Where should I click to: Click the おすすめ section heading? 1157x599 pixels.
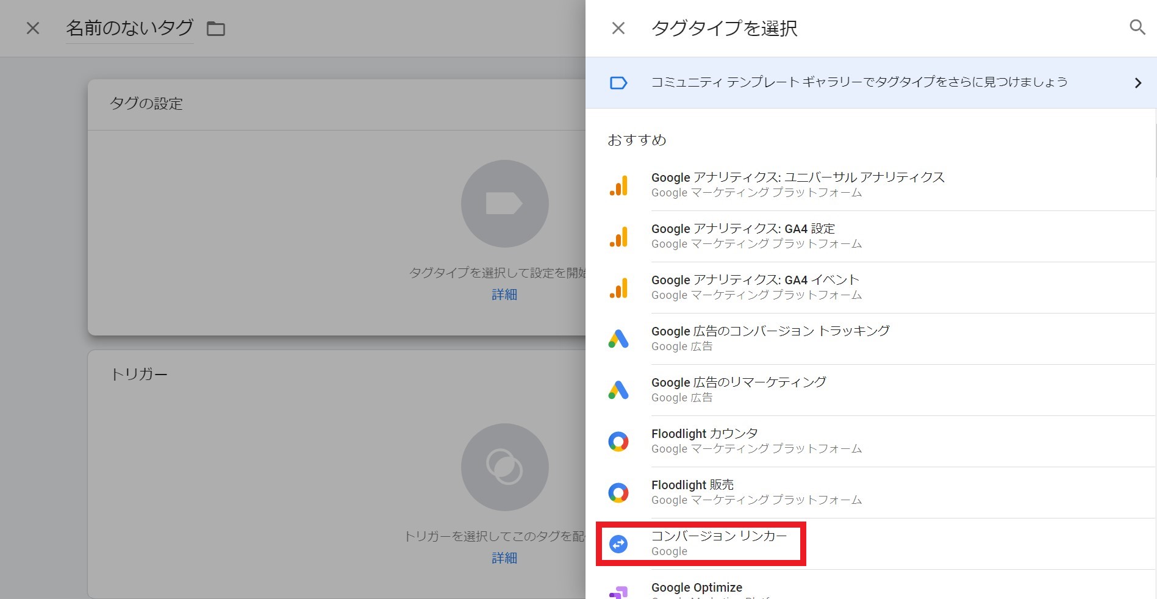637,140
